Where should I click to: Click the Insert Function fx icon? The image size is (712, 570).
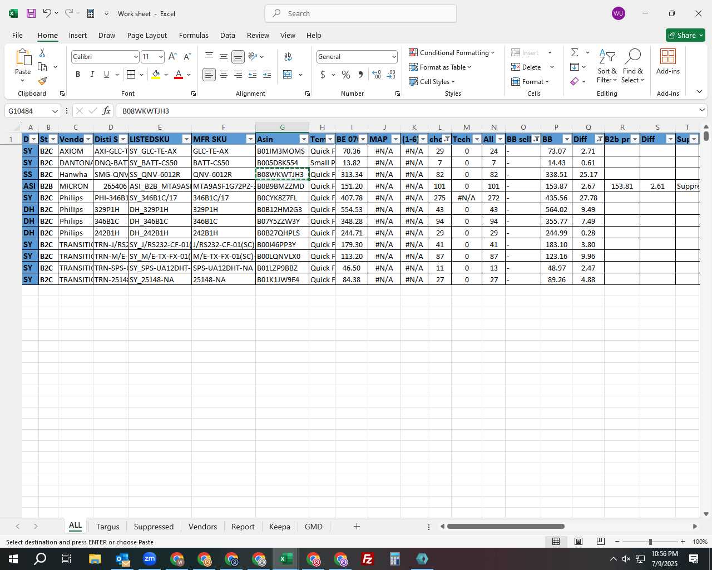click(x=107, y=111)
